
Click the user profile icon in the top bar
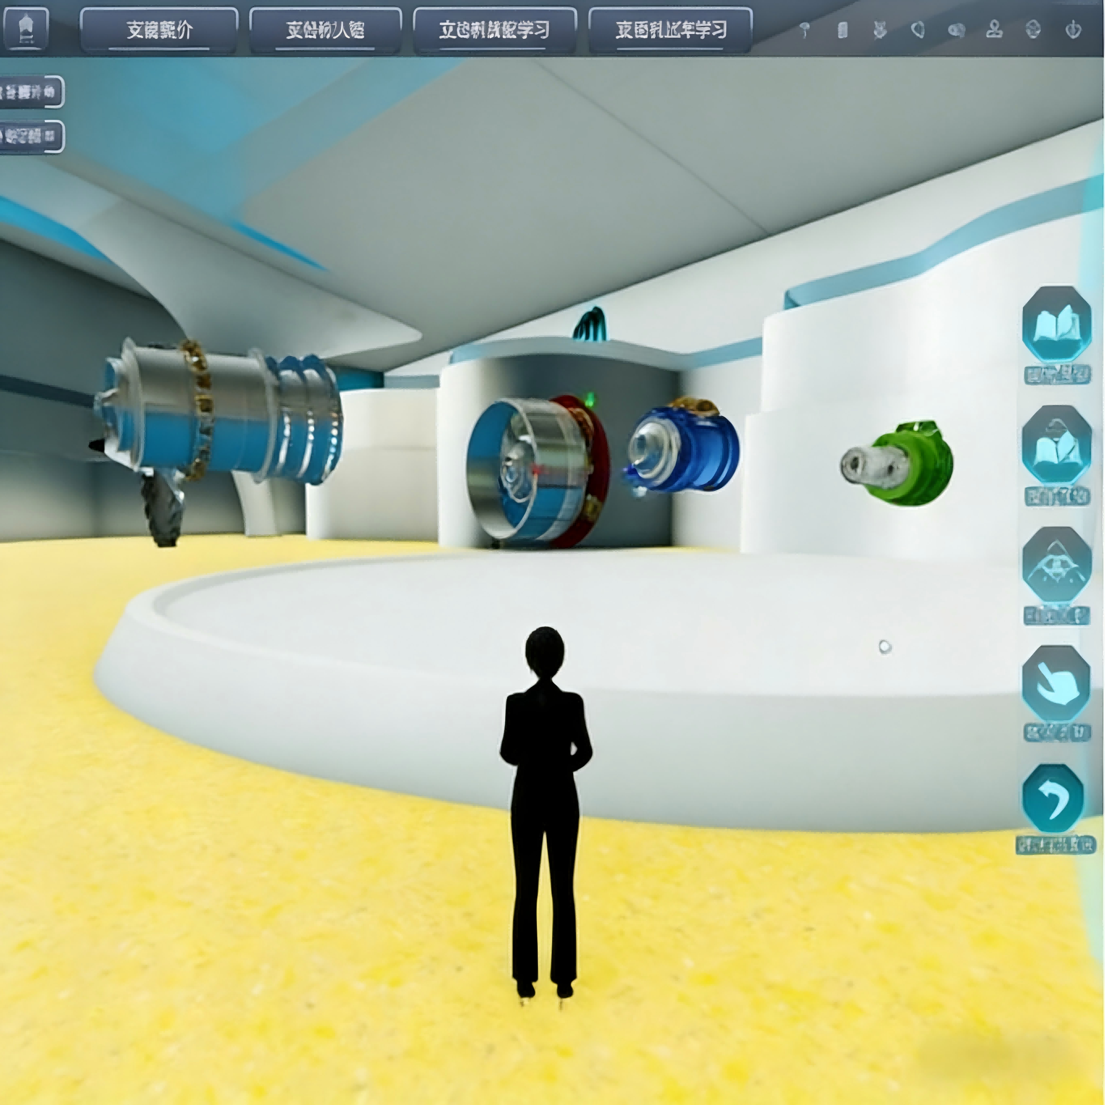[x=994, y=29]
